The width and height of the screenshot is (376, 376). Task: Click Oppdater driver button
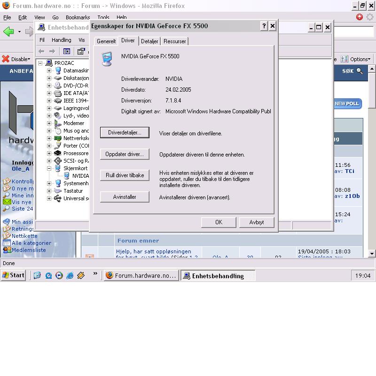tap(125, 154)
